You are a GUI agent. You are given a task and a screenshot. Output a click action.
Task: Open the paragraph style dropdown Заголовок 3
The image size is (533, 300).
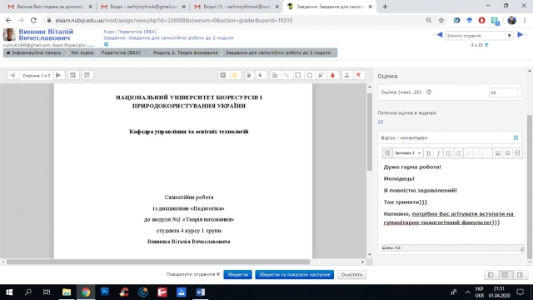407,153
